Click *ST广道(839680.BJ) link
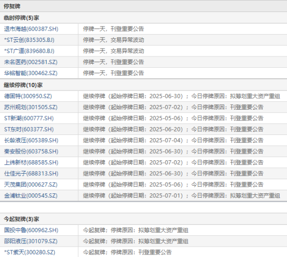Screen dimensions: 287x257 30,51
